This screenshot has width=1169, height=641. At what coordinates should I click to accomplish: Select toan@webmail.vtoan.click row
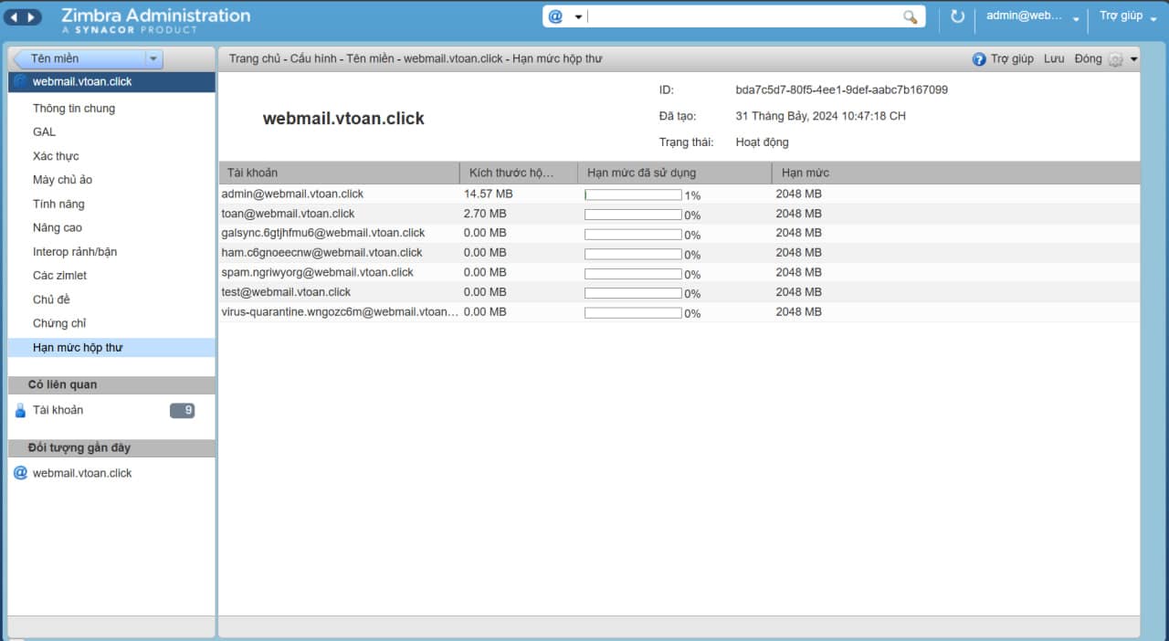pos(679,214)
